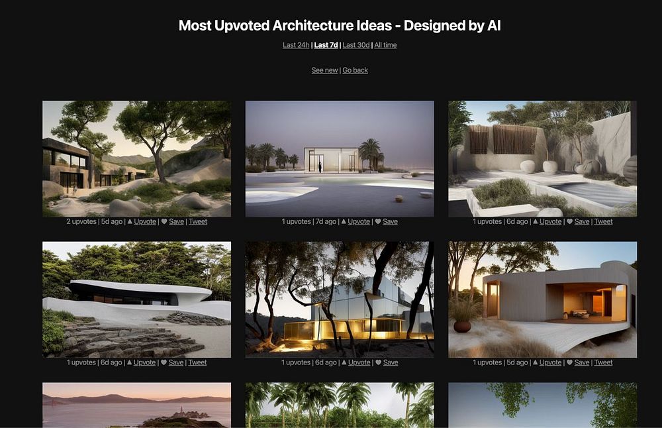Click the heart icon under the glass pavilion
Screen dimensions: 662x428
coord(378,221)
